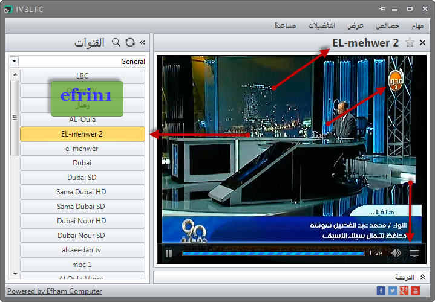Click the channel list scroll down arrow
The height and width of the screenshot is (302, 435).
(x=15, y=274)
